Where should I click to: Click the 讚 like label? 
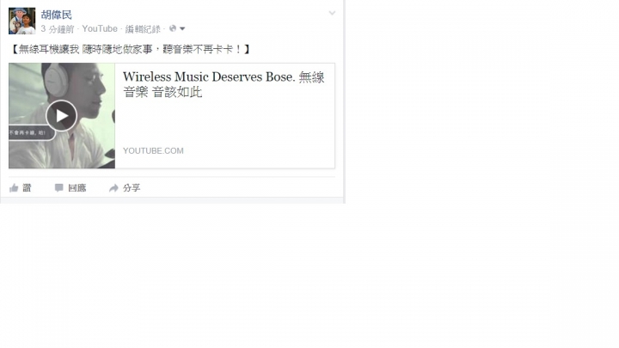click(x=27, y=188)
